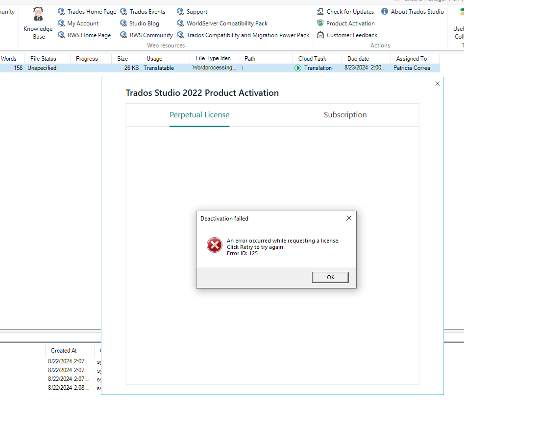Click the green Translation cloud task icon
The height and width of the screenshot is (444, 538).
[298, 68]
